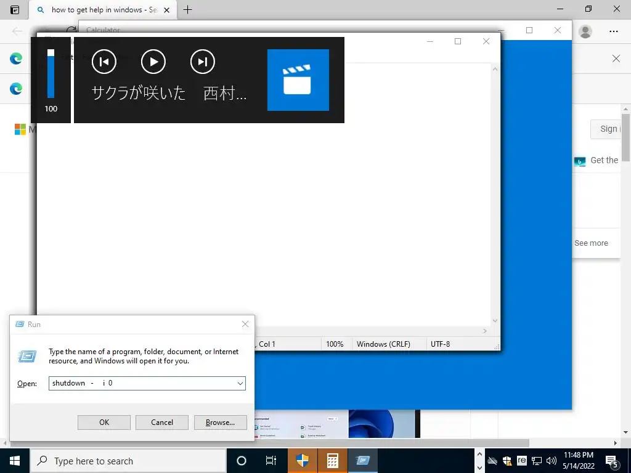Viewport: 631px width, 473px height.
Task: Click the OneDrive not-synced tray icon
Action: coord(492,461)
